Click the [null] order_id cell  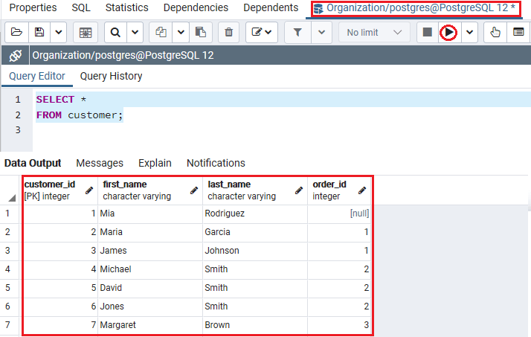(x=339, y=214)
